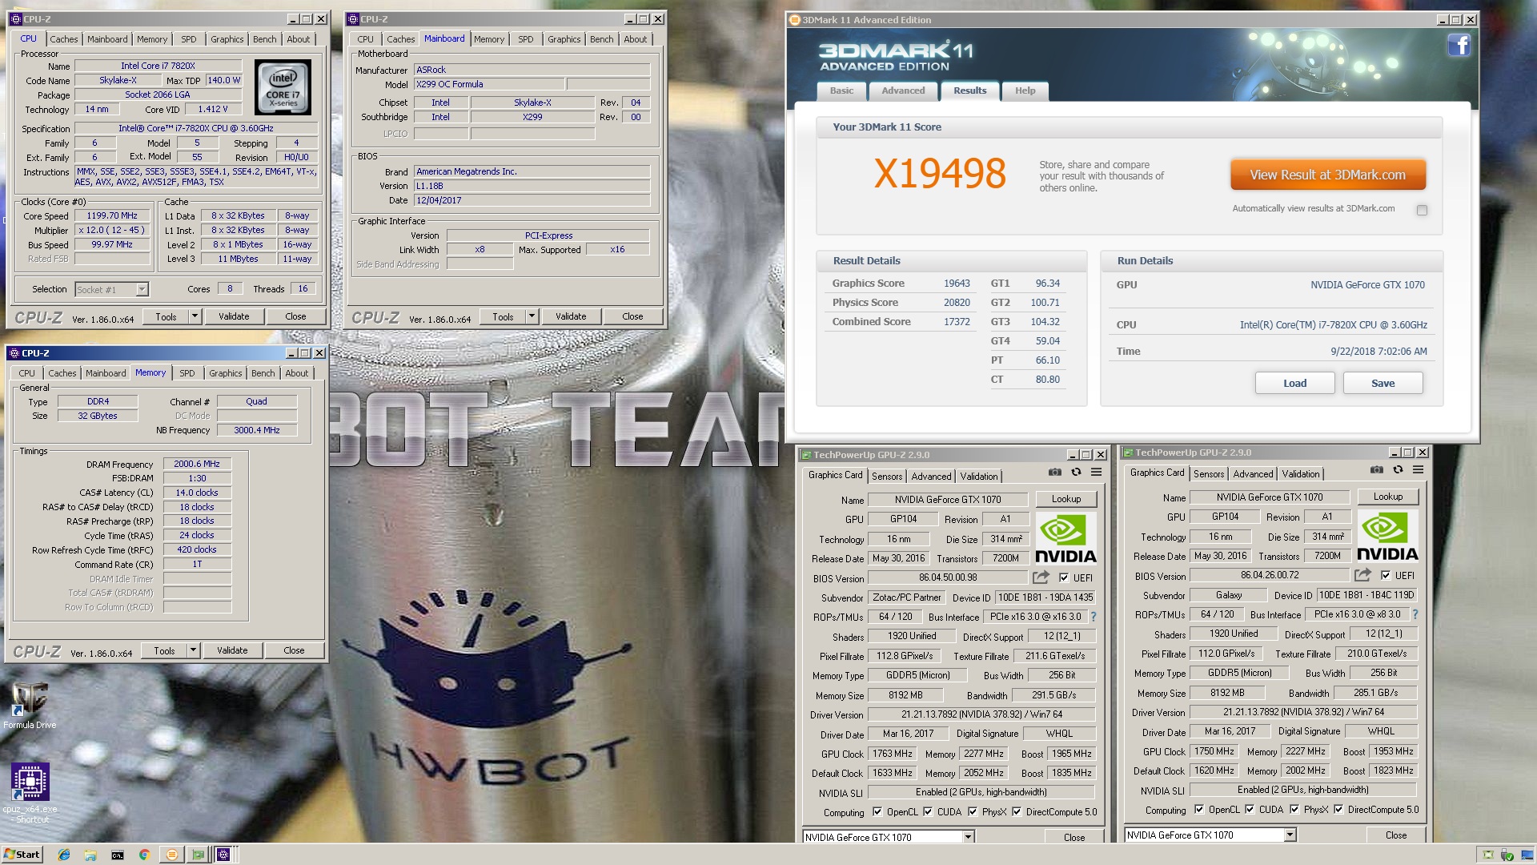The image size is (1537, 865).
Task: Click refresh icon in Zotac GPU-Z window
Action: click(1076, 472)
